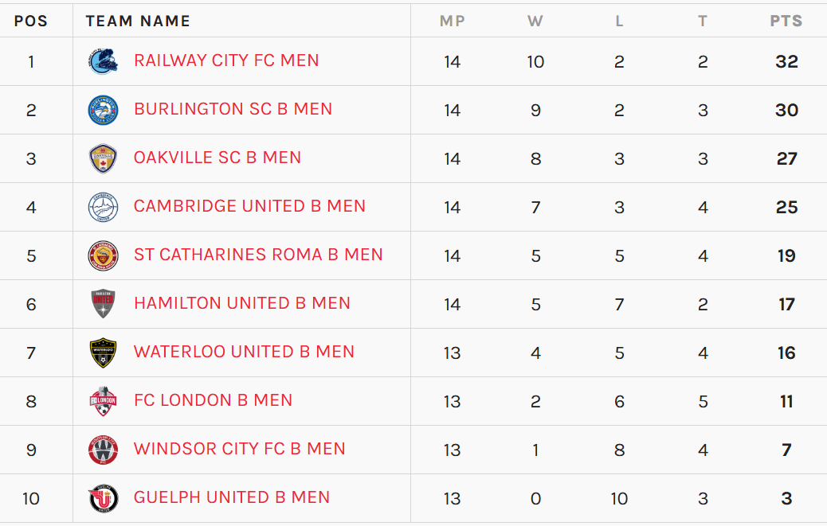Viewport: 827px width, 526px height.
Task: Select the Waterloo United black crest
Action: 103,353
